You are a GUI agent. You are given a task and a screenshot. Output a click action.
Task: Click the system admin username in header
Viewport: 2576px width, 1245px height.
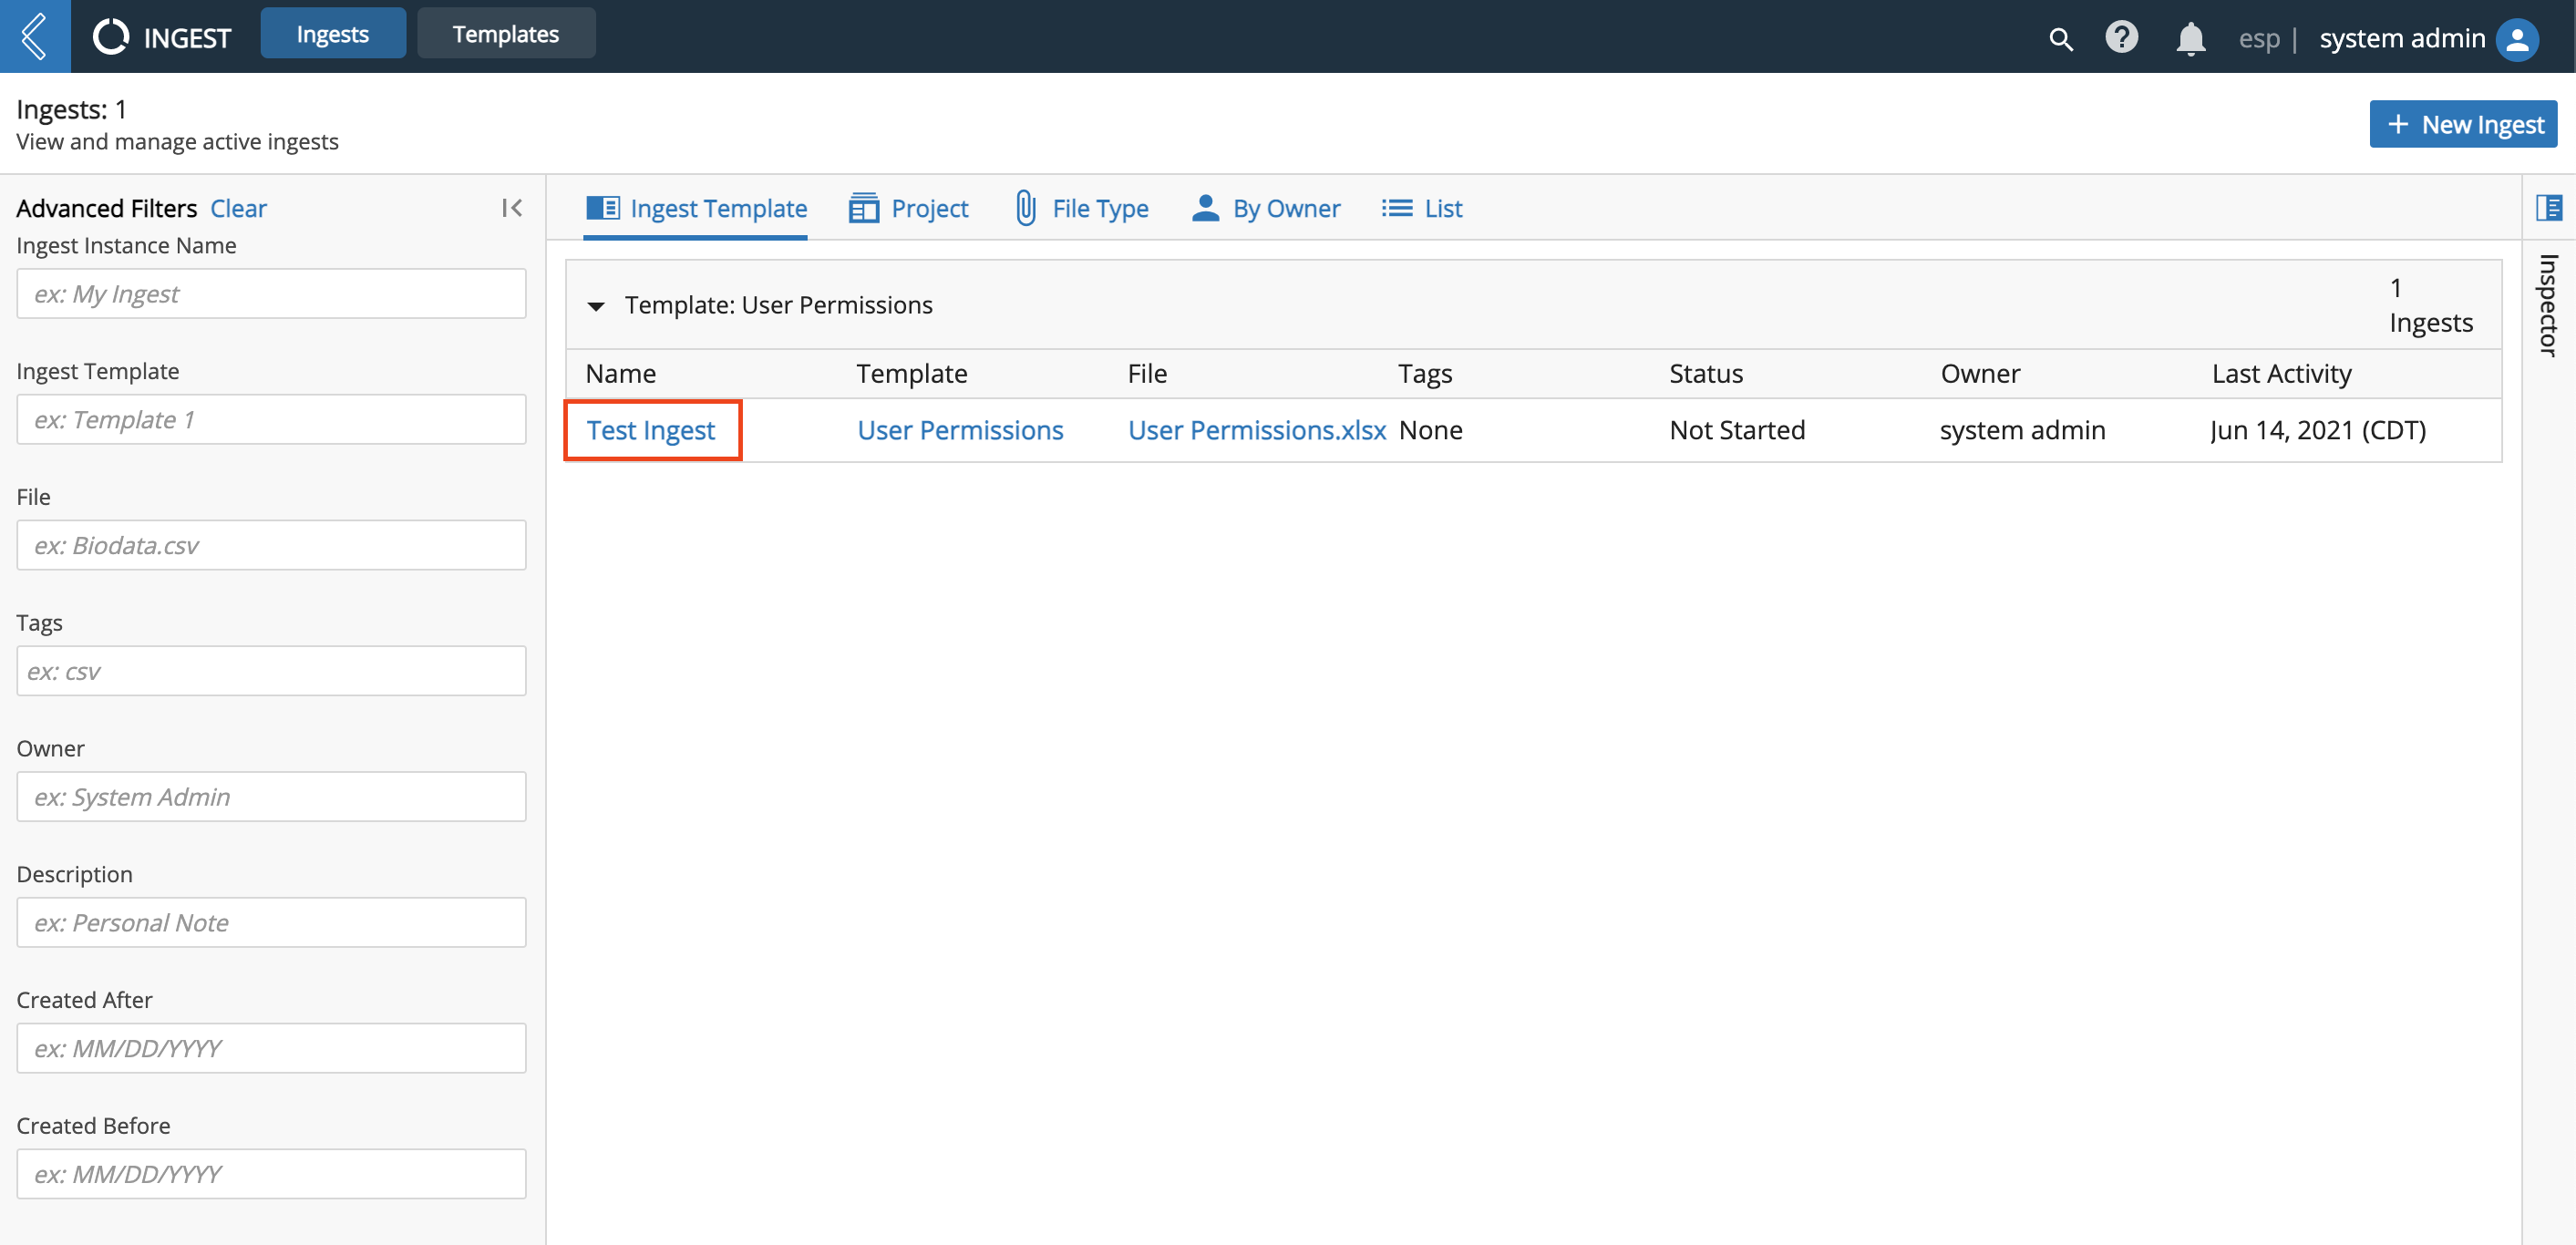pyautogui.click(x=2402, y=38)
